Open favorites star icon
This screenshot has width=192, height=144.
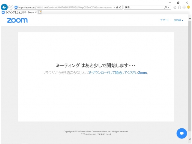tap(179, 7)
